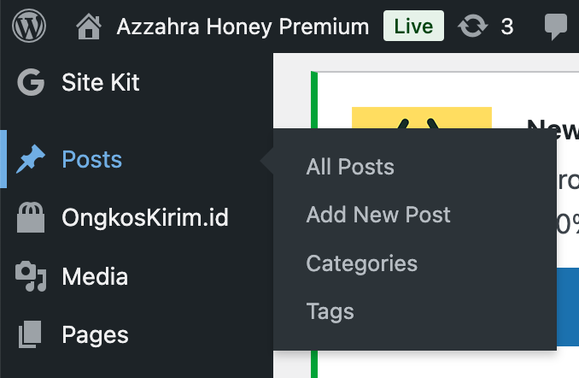Navigate to the Pages menu label
Image resolution: width=579 pixels, height=378 pixels.
[x=96, y=334]
